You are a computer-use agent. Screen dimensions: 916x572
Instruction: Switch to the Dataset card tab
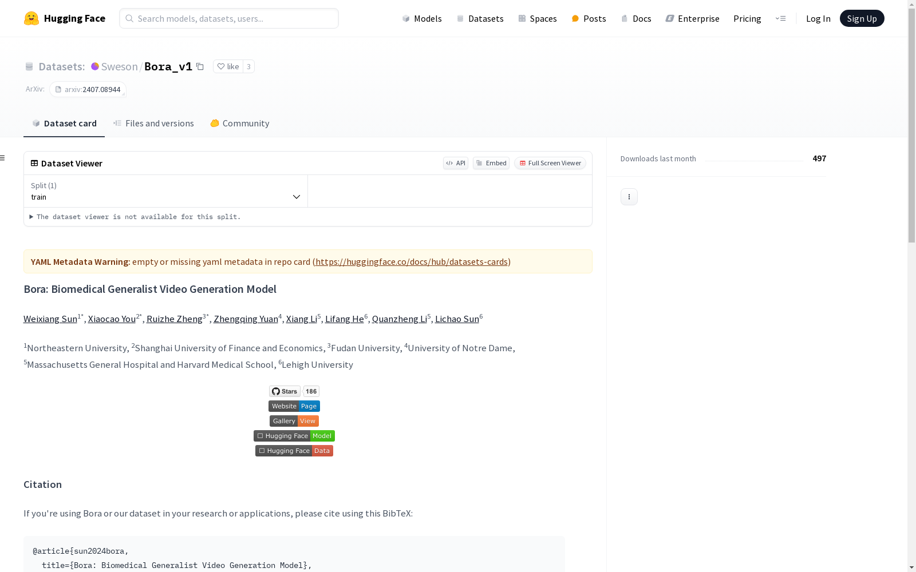pyautogui.click(x=64, y=124)
